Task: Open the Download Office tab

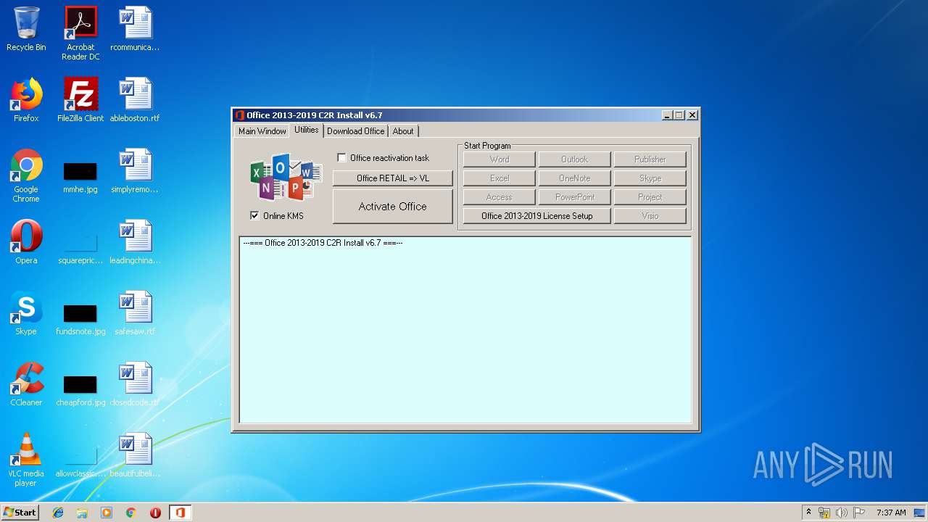Action: 355,131
